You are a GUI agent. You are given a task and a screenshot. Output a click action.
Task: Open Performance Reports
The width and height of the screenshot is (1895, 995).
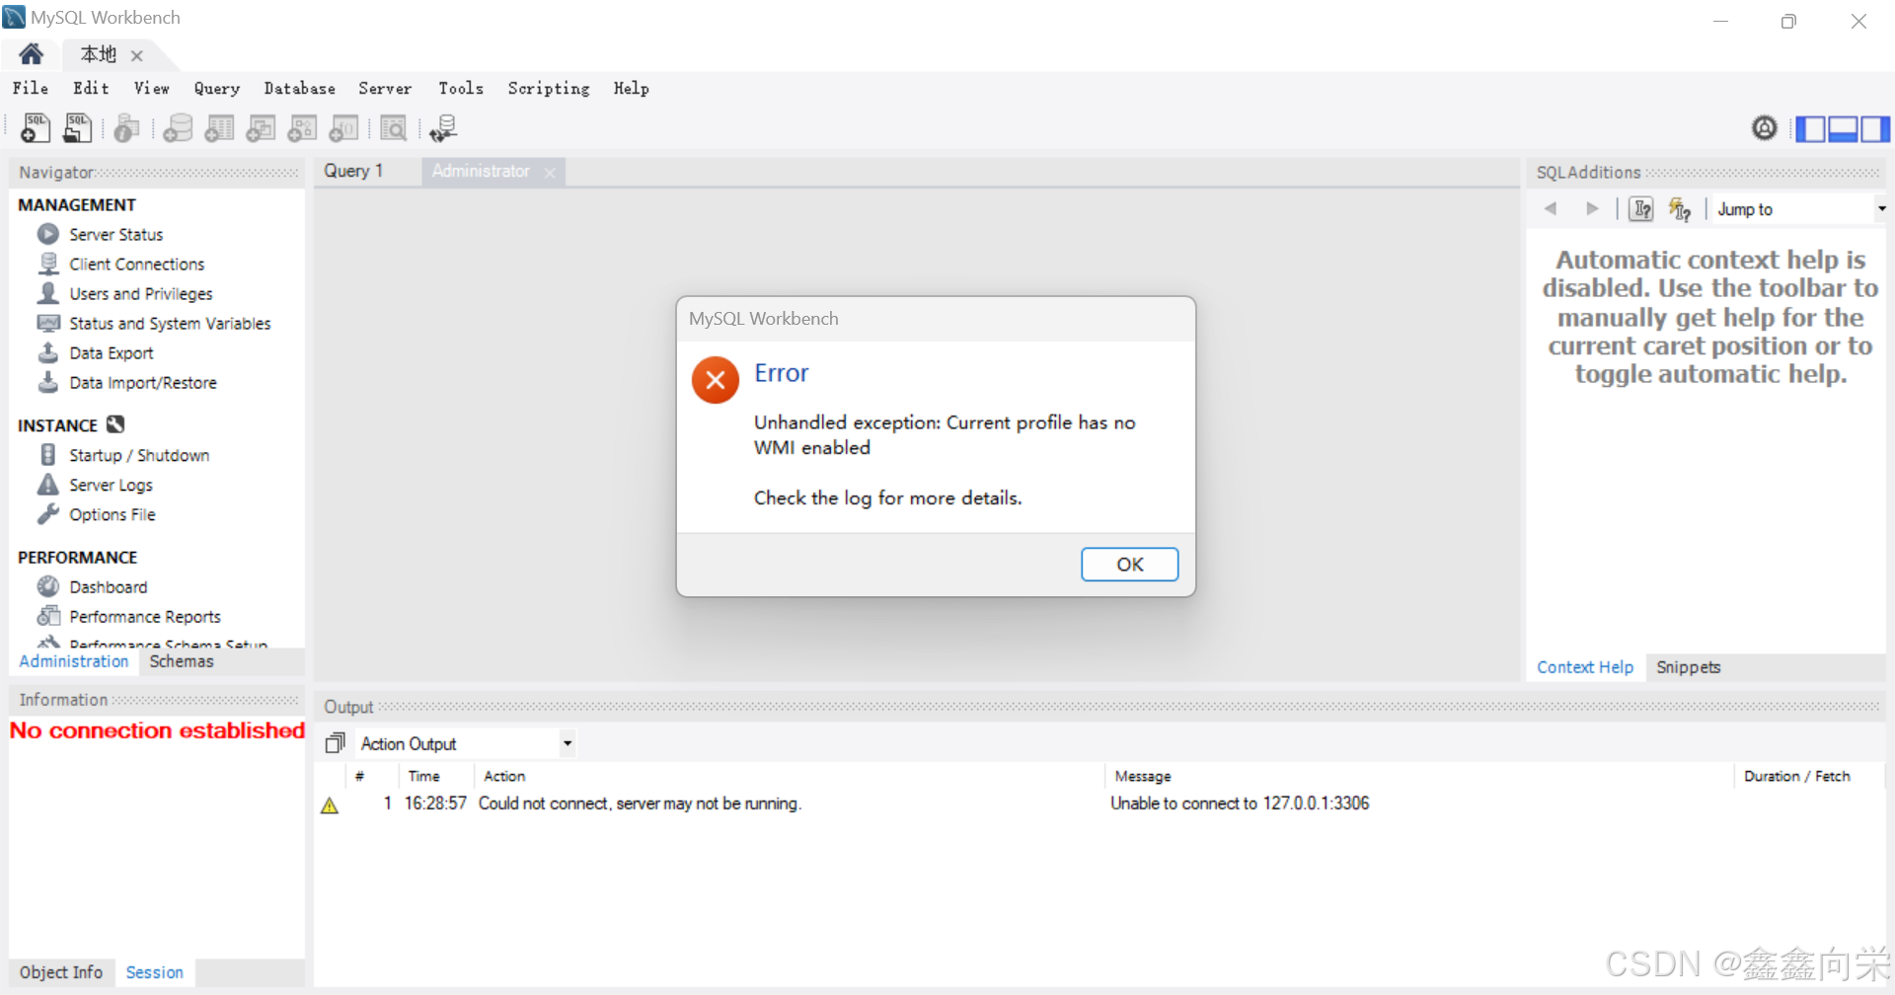[144, 617]
